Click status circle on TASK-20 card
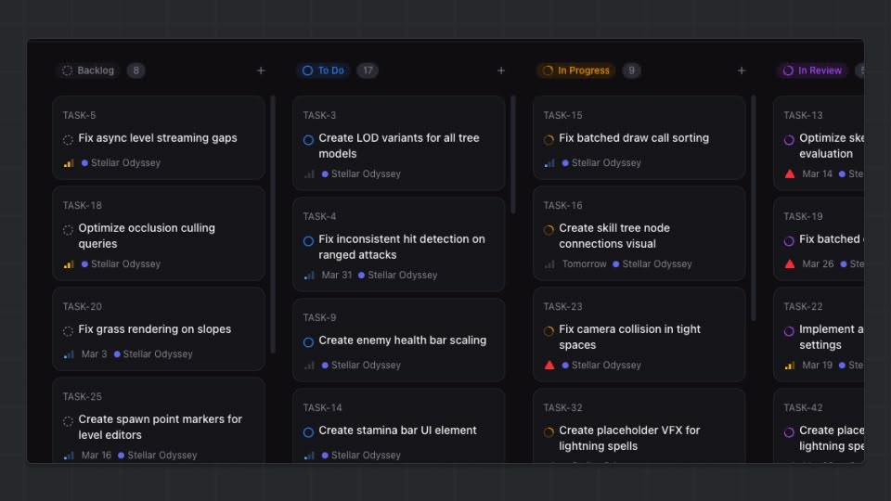891x501 pixels. click(x=68, y=330)
